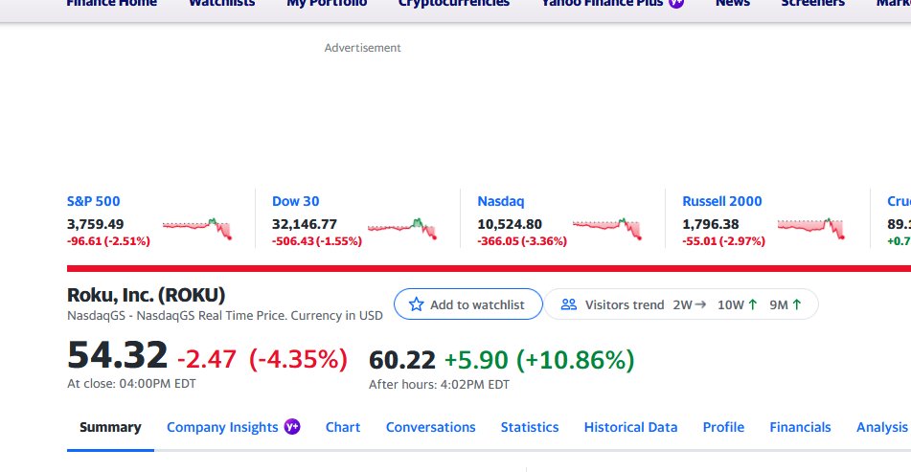
Task: Click the star icon in Add to watchlist
Action: tap(416, 304)
